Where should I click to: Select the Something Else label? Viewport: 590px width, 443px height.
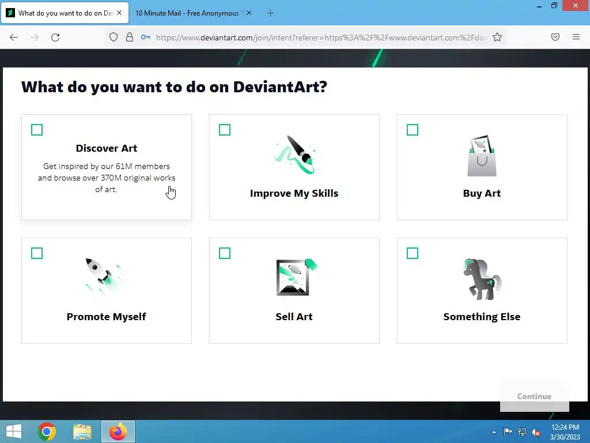(x=482, y=317)
